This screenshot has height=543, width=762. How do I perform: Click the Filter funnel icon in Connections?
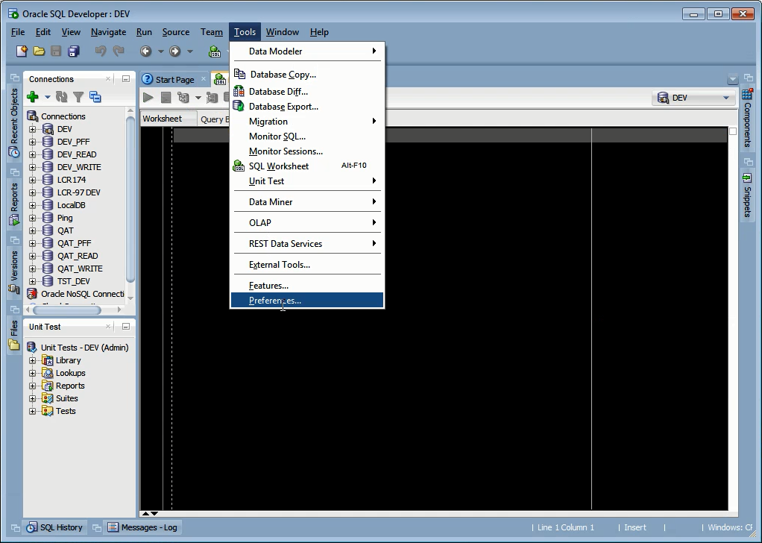point(78,97)
